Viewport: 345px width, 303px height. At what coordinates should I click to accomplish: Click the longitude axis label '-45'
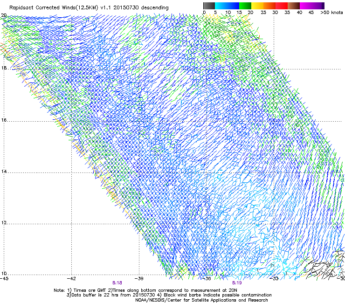pos(4,279)
